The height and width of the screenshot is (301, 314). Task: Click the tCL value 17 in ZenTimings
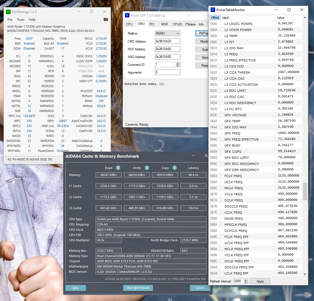tap(29, 56)
